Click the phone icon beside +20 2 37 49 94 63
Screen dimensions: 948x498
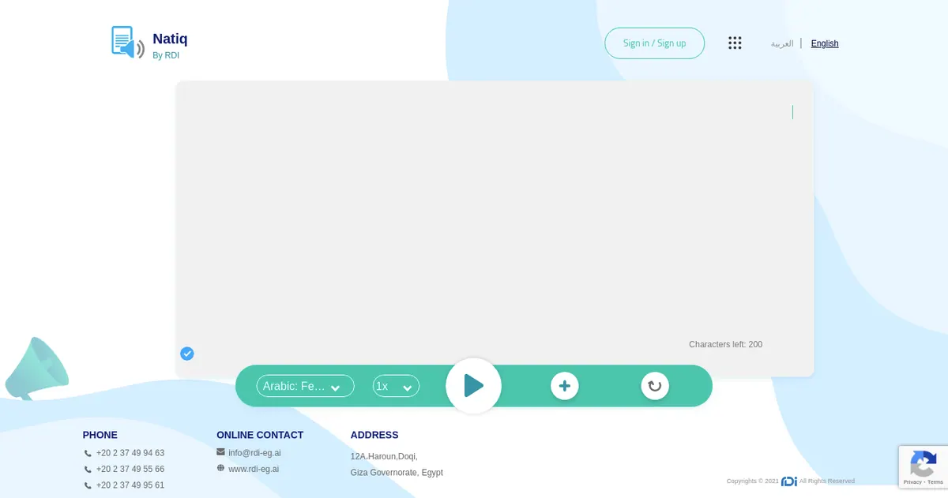[88, 454]
